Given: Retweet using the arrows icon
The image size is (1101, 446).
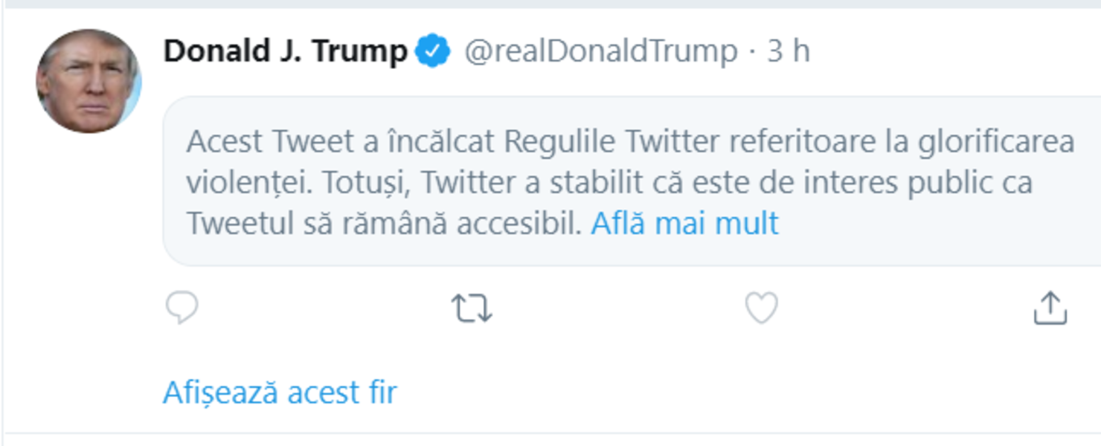Looking at the screenshot, I should click(472, 308).
